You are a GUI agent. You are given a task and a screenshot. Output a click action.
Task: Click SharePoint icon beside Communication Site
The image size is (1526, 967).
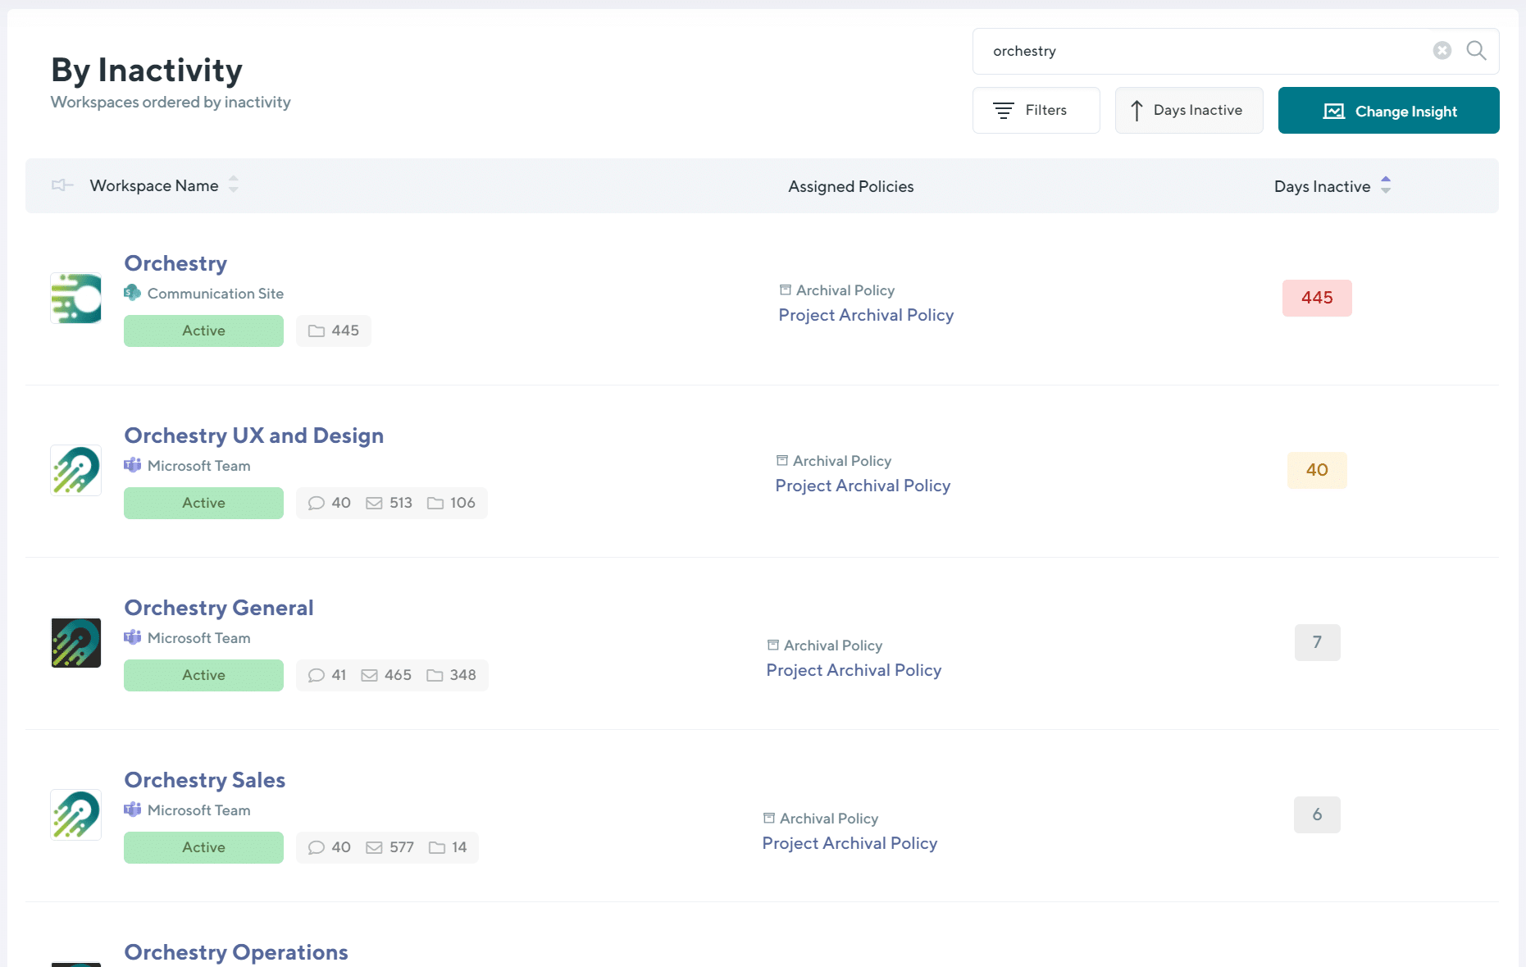tap(132, 293)
